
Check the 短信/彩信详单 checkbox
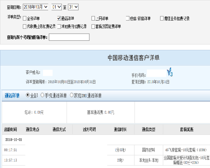pos(127,18)
